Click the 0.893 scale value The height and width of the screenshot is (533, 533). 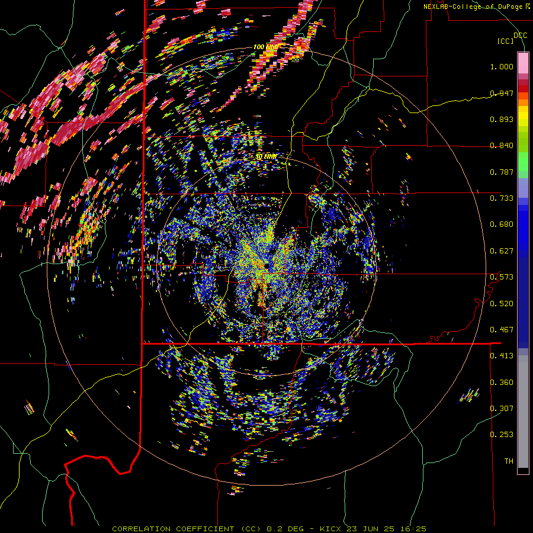click(502, 119)
